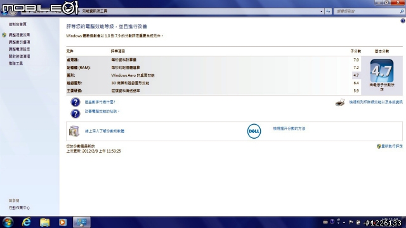The width and height of the screenshot is (406, 228).
Task: Click the 改善電腦效能的秘訣 link
Action: [x=101, y=111]
